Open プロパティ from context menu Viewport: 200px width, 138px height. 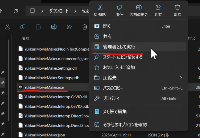pos(139,98)
